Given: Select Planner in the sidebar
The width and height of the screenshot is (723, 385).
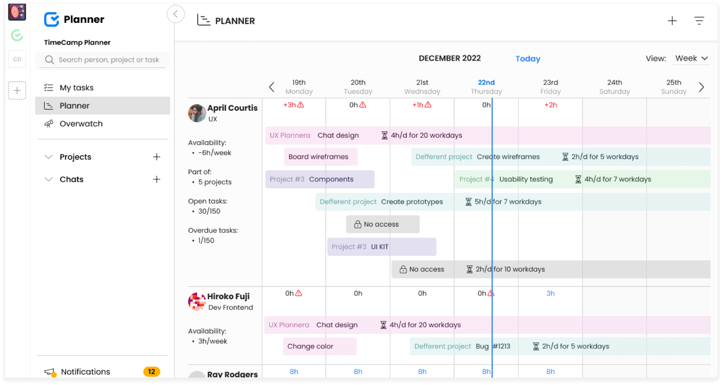Looking at the screenshot, I should point(74,106).
